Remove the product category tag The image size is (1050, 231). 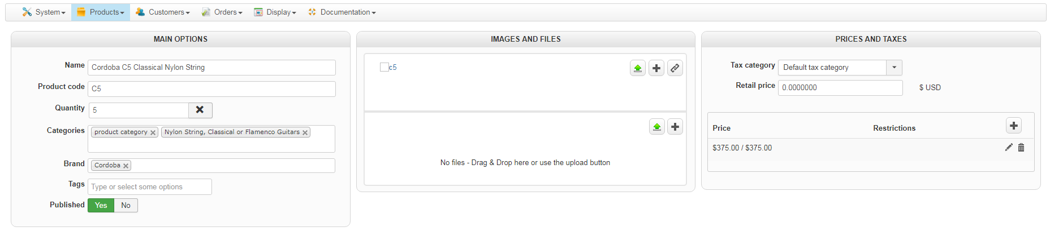[x=153, y=132]
